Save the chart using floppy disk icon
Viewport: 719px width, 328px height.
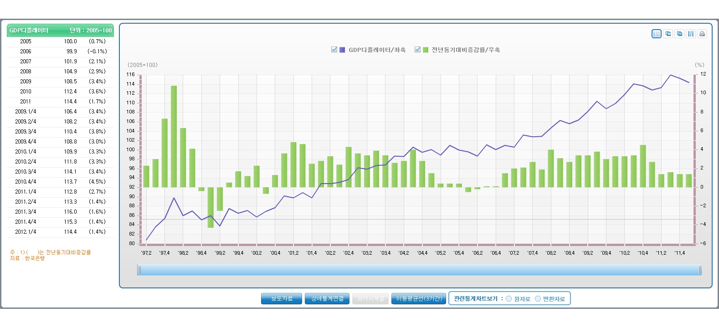pos(691,34)
